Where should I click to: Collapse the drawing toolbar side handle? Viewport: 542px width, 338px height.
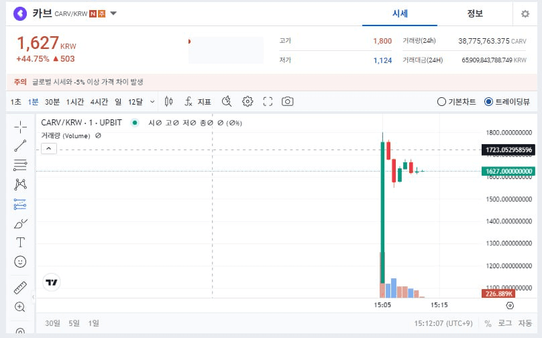[33, 297]
